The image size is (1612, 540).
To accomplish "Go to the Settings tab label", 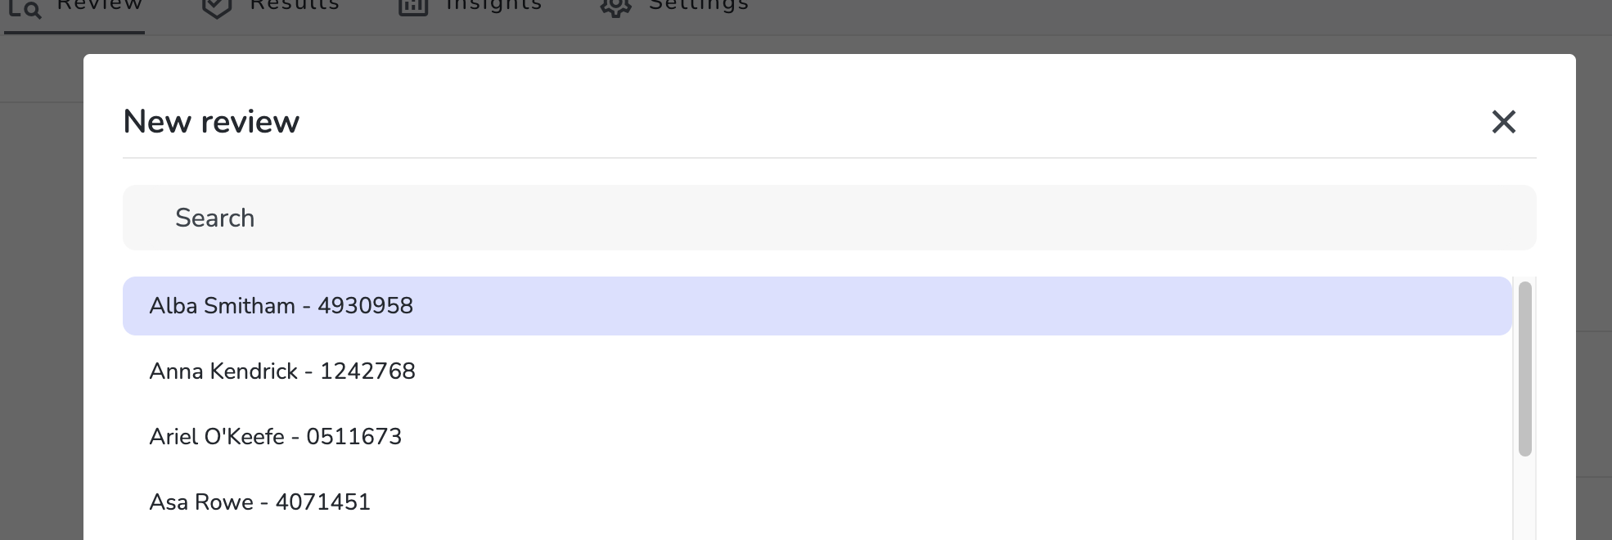I will (699, 5).
